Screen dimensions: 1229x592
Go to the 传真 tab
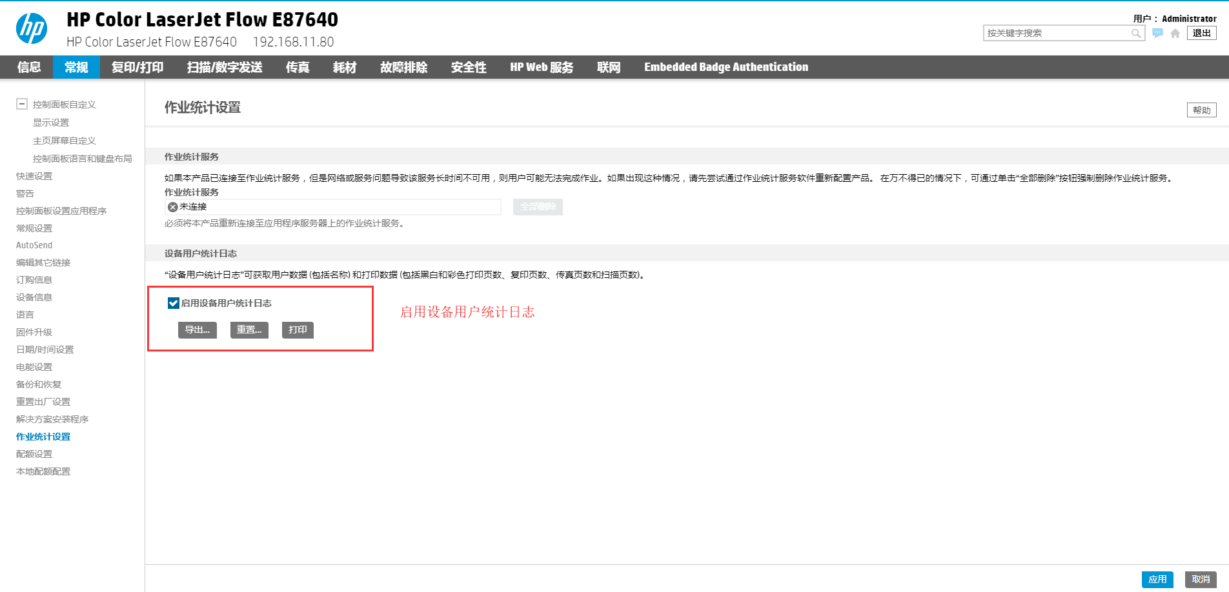pos(298,67)
